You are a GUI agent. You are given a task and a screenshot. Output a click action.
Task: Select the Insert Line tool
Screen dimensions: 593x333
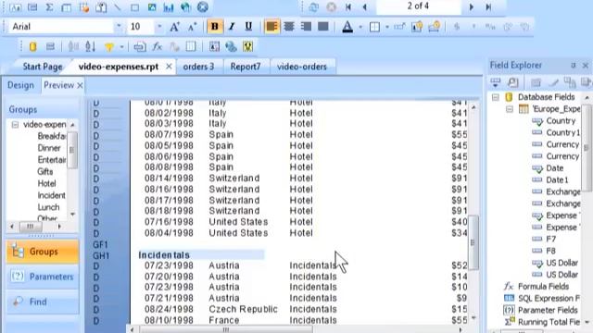(x=118, y=7)
